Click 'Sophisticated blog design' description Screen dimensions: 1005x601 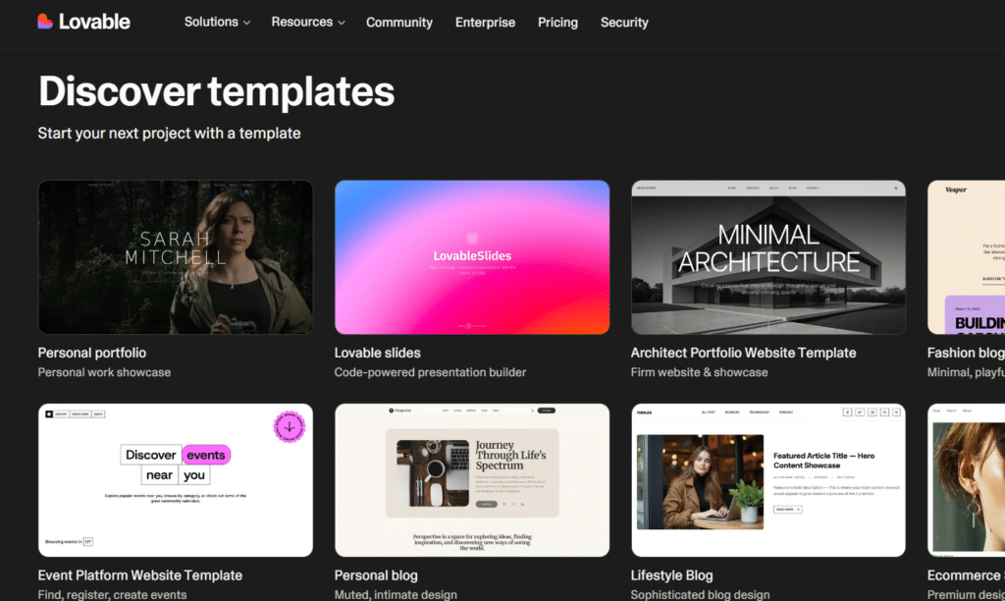700,594
